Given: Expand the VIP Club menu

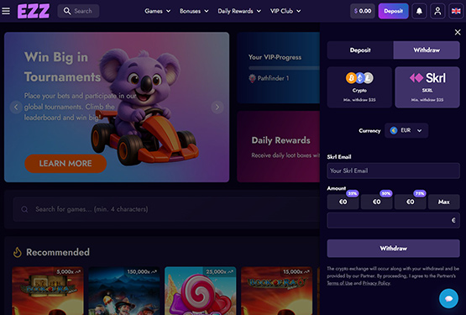Looking at the screenshot, I should click(x=285, y=11).
